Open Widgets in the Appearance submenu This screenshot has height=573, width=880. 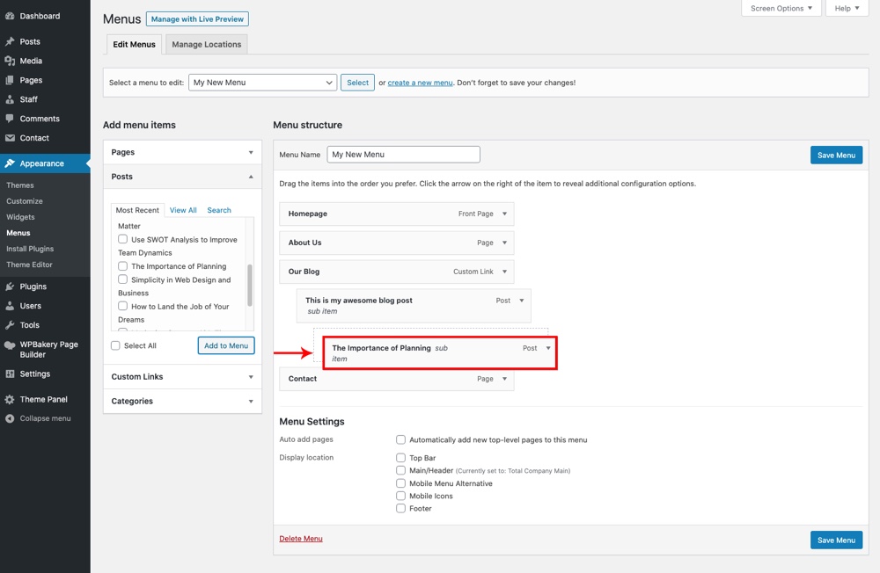point(21,217)
